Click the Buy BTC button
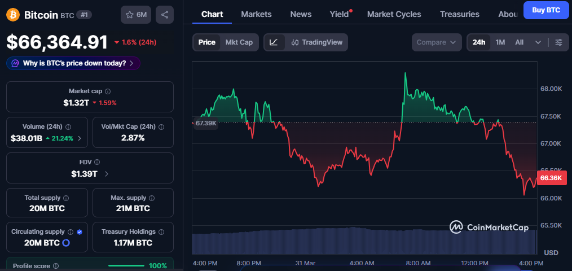 tap(545, 10)
